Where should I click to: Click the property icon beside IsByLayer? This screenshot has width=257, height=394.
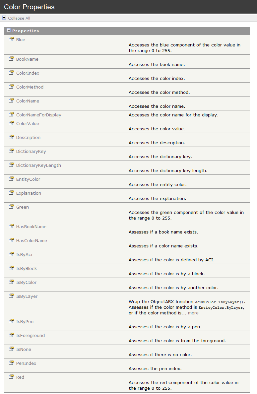coord(12,296)
